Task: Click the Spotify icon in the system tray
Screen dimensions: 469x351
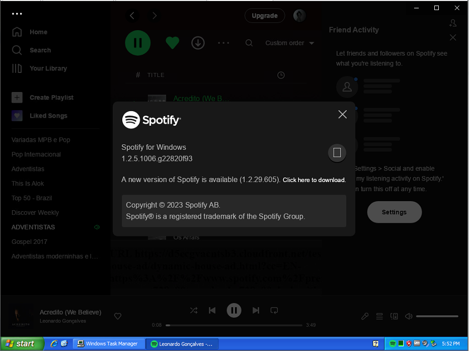Action: [393, 344]
